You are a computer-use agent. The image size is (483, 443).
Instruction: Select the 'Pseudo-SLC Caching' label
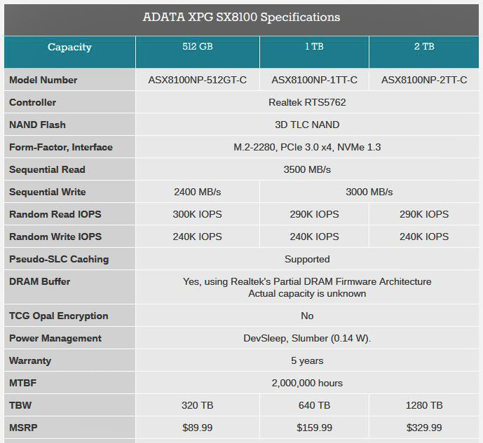pos(59,260)
